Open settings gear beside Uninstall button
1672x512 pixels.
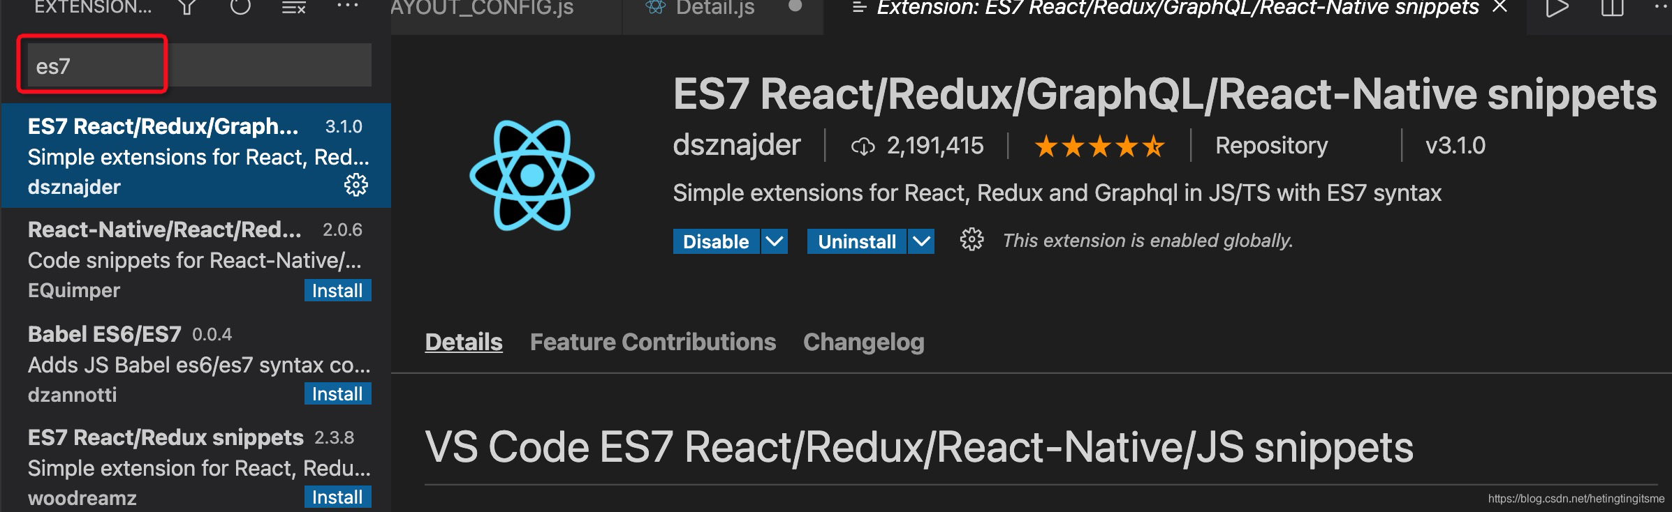(x=971, y=240)
